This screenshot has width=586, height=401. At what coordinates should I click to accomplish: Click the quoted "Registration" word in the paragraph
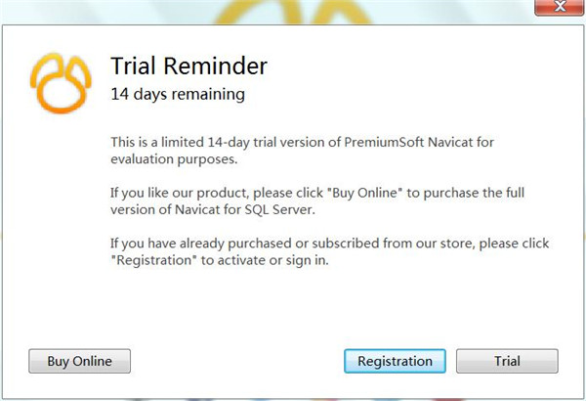point(152,258)
